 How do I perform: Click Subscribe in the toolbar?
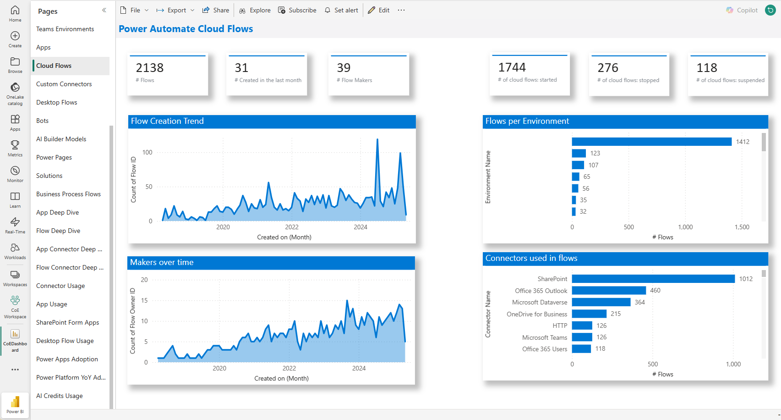[x=297, y=10]
